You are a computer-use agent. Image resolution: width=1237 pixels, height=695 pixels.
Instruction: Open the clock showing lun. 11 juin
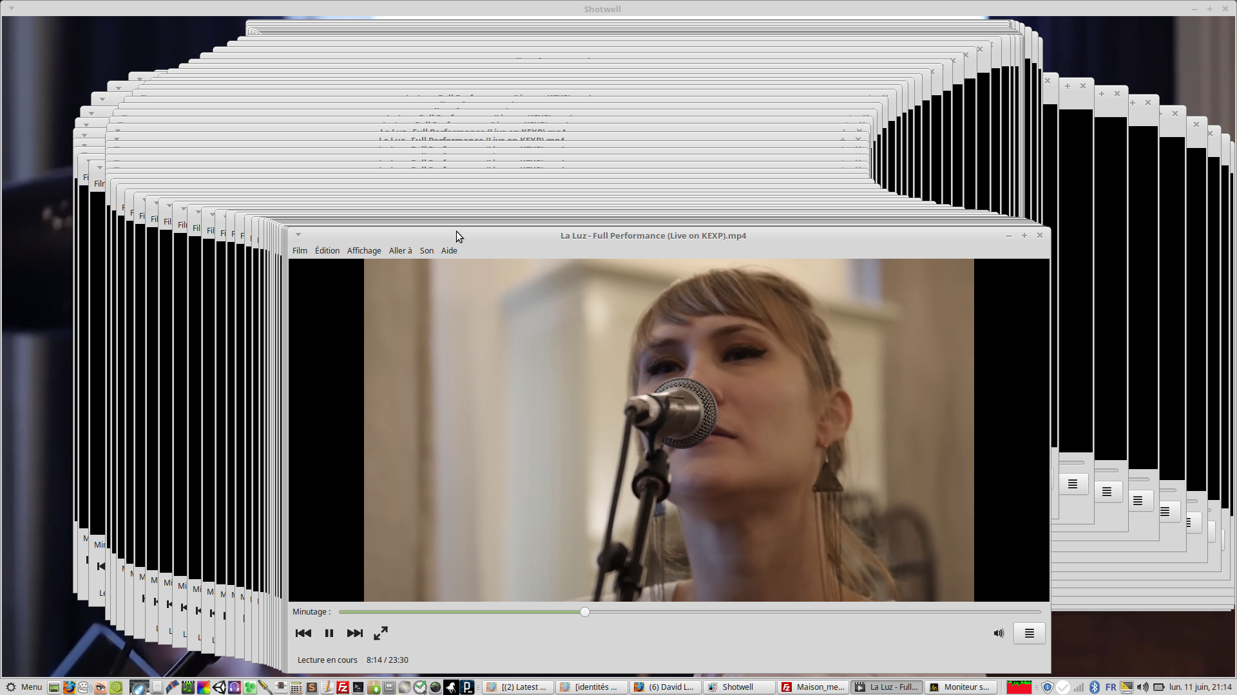1200,687
